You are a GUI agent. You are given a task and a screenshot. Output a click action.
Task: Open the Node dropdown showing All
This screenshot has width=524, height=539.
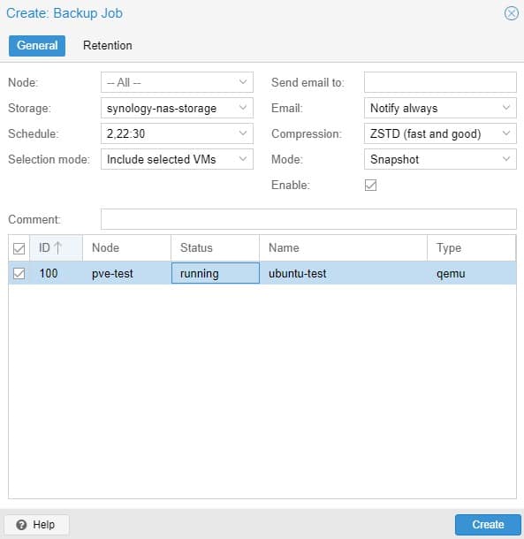pyautogui.click(x=177, y=82)
